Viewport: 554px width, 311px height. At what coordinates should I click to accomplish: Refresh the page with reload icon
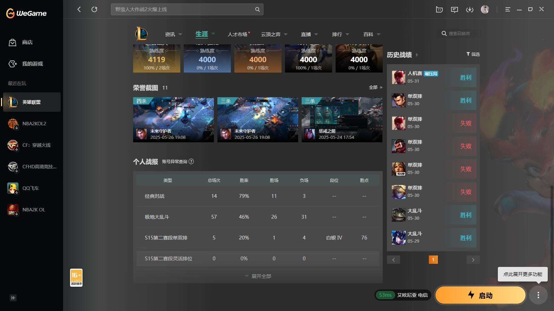coord(94,9)
